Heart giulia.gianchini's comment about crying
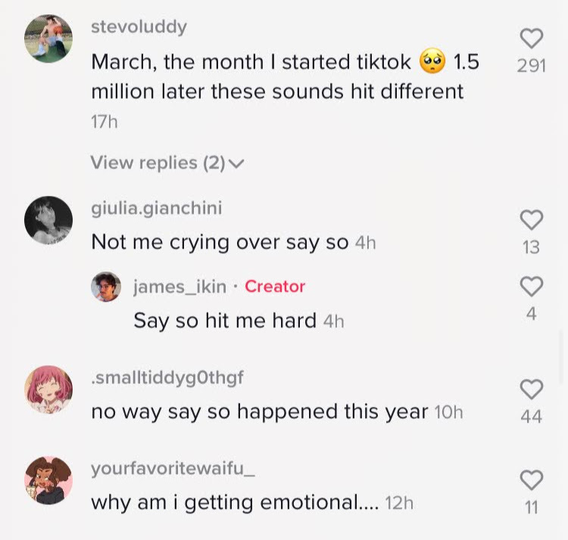Screen dimensions: 568x540 pos(532,220)
